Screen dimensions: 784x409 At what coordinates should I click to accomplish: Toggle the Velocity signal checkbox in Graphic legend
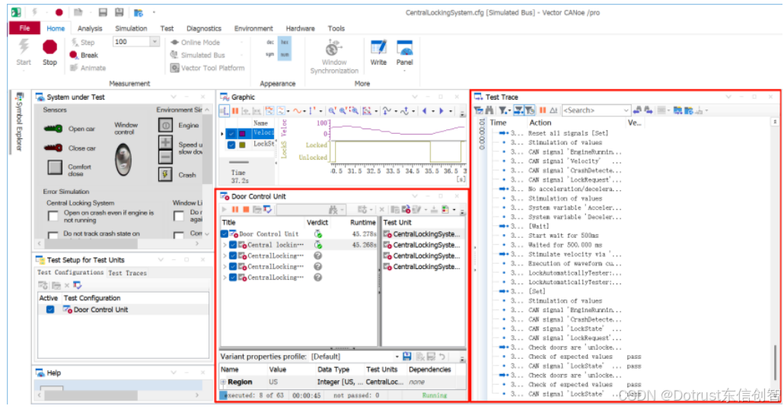[231, 133]
